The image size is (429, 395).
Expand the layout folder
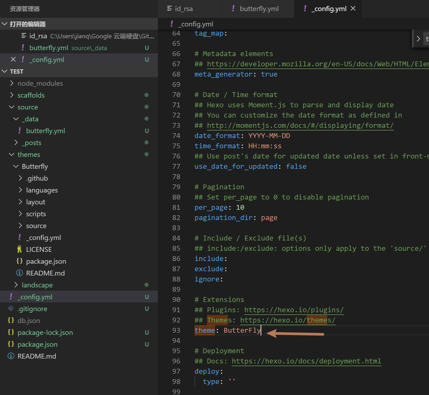pos(79,202)
